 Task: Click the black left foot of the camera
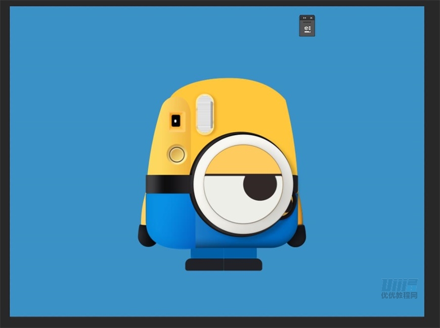[146, 237]
